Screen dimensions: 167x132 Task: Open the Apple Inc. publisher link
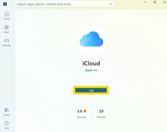tap(91, 70)
